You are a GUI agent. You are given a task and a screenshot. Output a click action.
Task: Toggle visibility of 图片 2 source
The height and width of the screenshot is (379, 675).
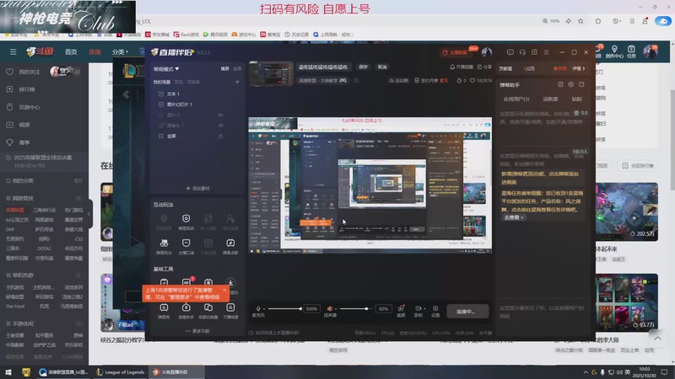pyautogui.click(x=220, y=115)
